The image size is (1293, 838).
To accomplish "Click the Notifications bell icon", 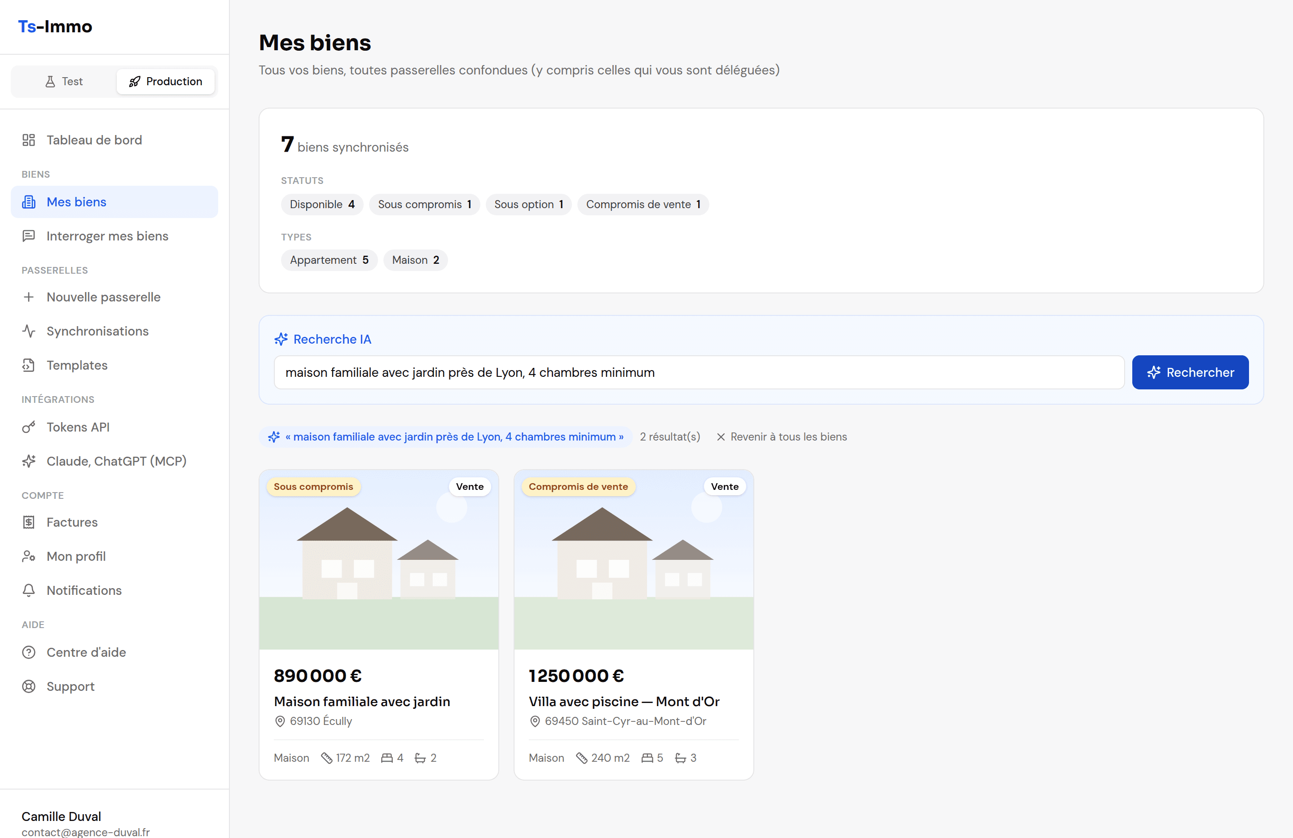I will coord(29,590).
